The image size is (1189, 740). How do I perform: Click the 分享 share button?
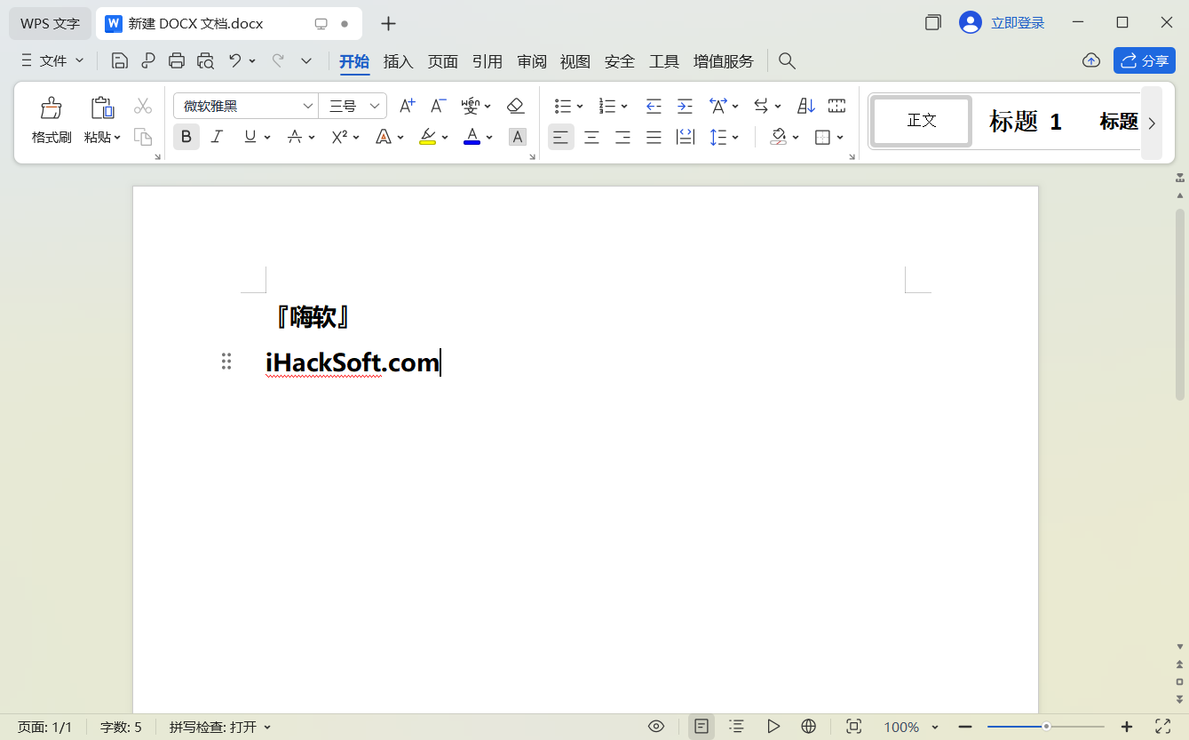[x=1145, y=60]
